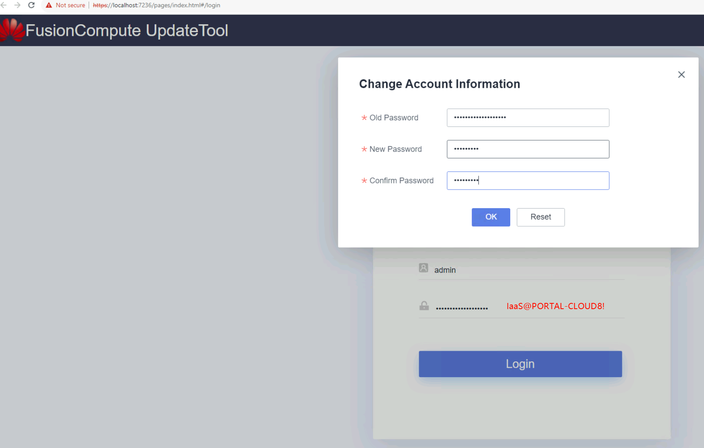Focus the New Password field
Viewport: 704px width, 448px height.
(x=528, y=149)
